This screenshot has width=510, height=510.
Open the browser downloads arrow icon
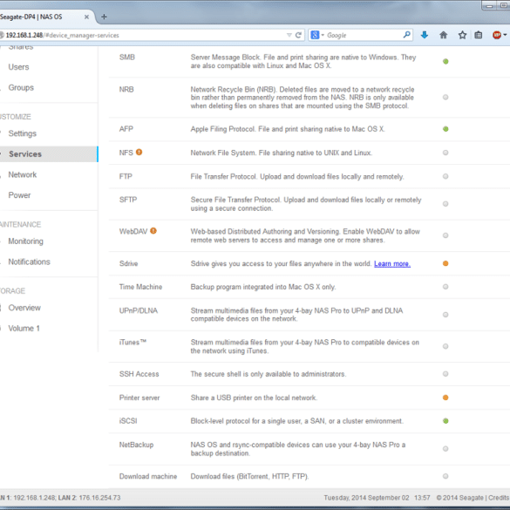(425, 35)
